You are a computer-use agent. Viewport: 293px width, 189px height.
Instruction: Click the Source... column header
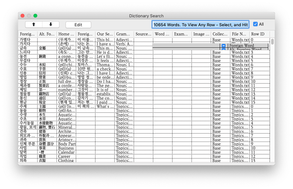point(144,34)
